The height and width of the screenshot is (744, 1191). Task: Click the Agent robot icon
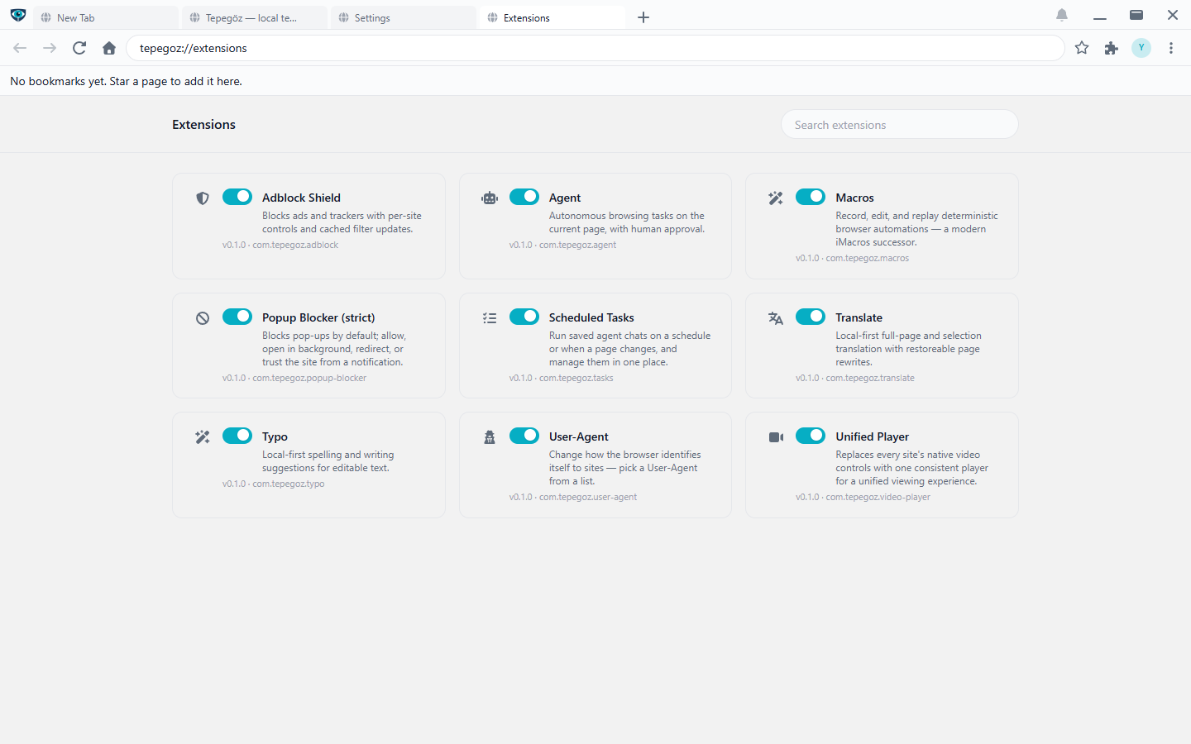pos(490,198)
